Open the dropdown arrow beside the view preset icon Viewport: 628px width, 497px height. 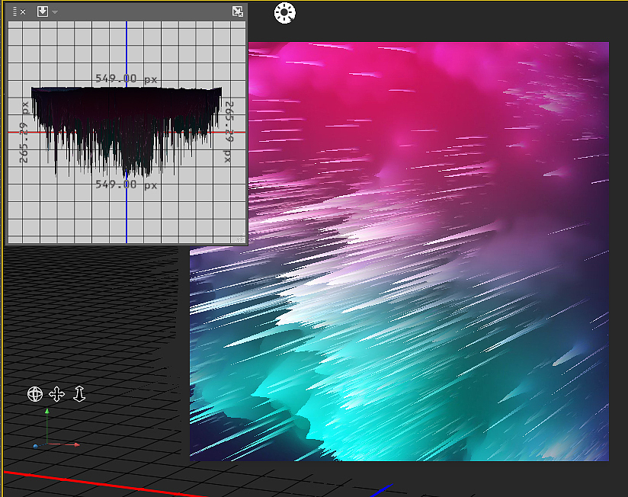click(56, 12)
